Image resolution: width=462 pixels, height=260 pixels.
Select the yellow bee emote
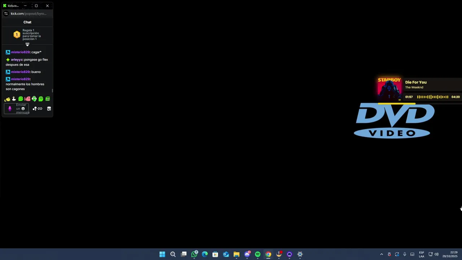[x=7, y=99]
